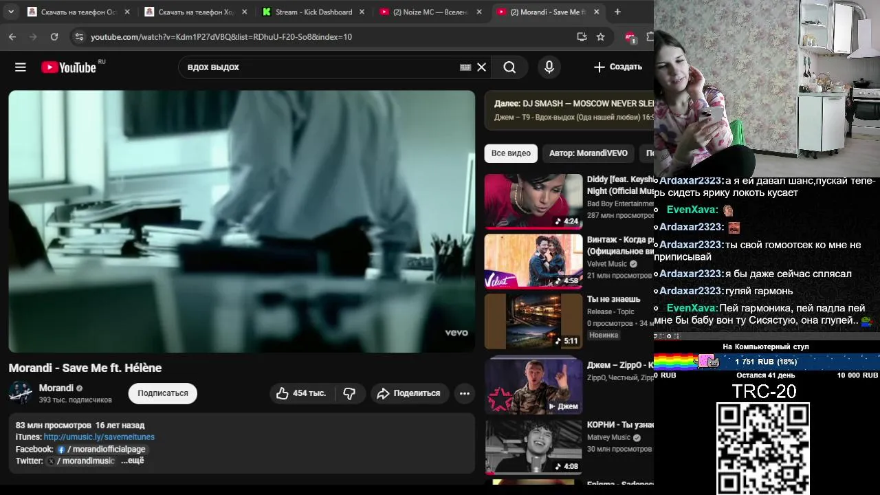Reload the page with the refresh icon
This screenshot has height=495, width=880.
coord(54,36)
